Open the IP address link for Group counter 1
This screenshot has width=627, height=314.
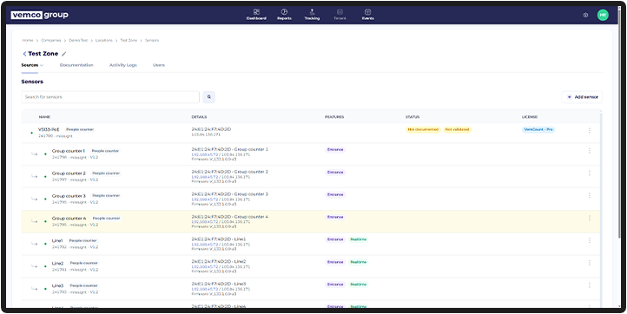pos(205,154)
